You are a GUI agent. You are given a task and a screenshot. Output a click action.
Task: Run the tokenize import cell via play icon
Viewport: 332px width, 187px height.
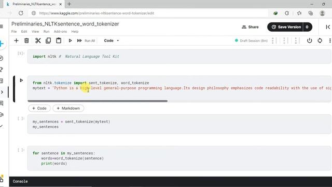pyautogui.click(x=21, y=81)
